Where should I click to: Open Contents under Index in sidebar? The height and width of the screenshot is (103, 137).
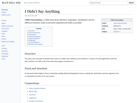[4, 48]
